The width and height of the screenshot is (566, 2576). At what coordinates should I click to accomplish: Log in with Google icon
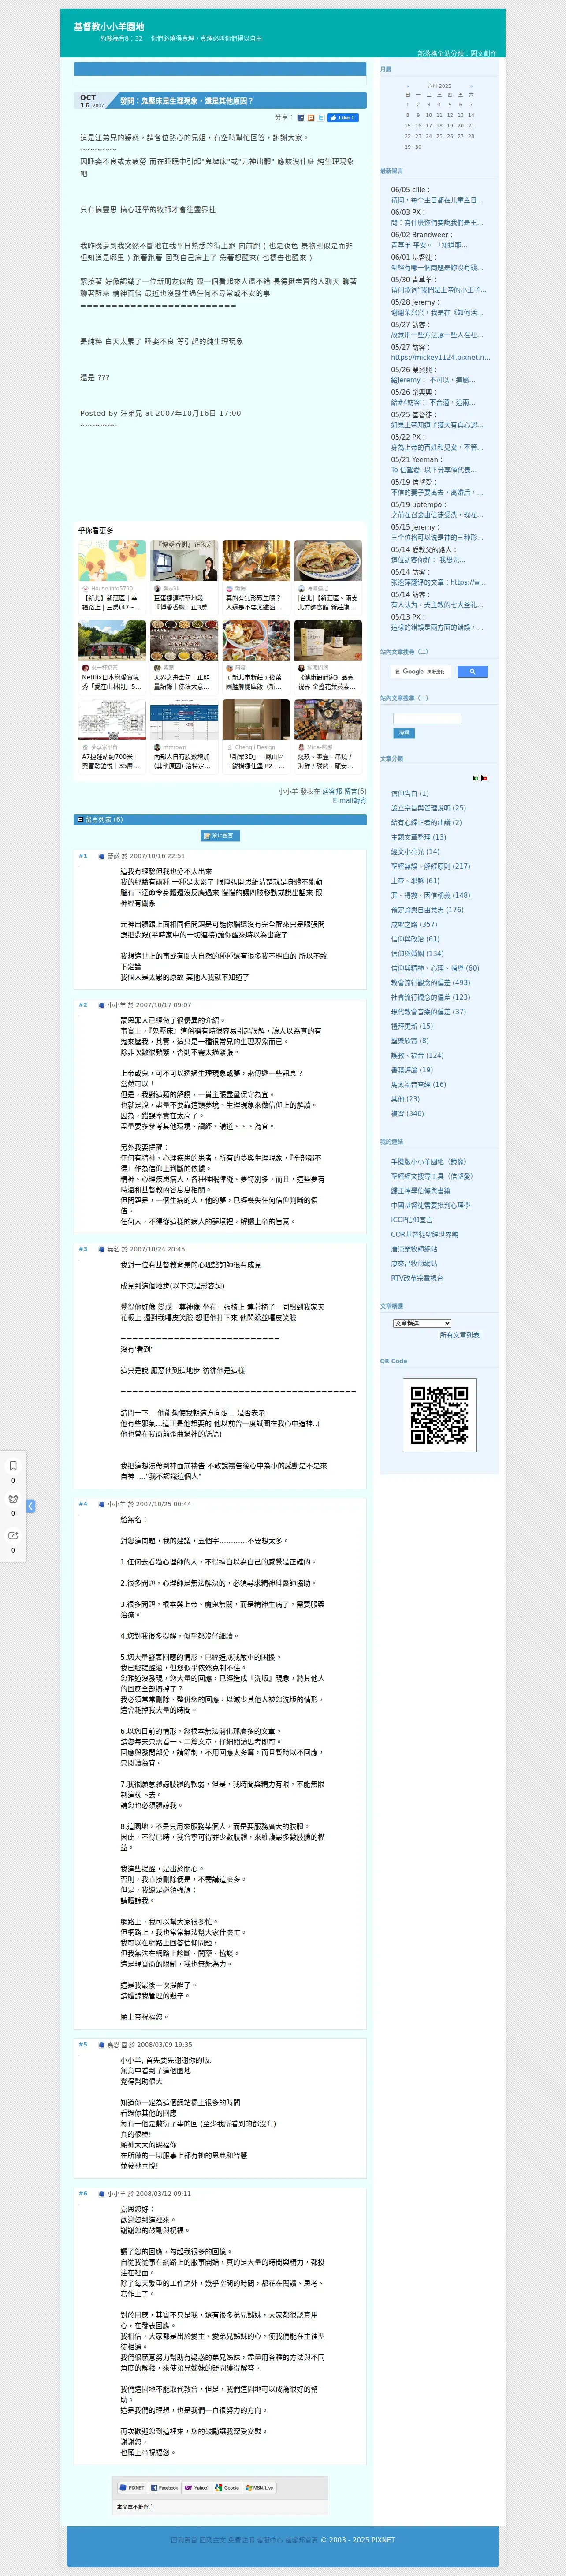[227, 2488]
